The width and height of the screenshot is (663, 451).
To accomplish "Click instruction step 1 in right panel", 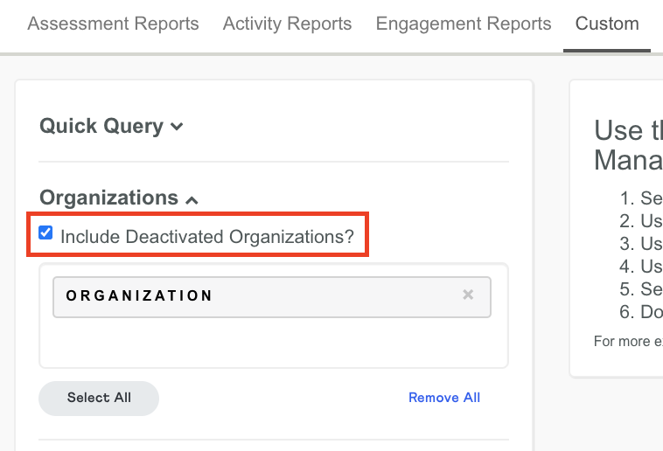I will pos(647,198).
